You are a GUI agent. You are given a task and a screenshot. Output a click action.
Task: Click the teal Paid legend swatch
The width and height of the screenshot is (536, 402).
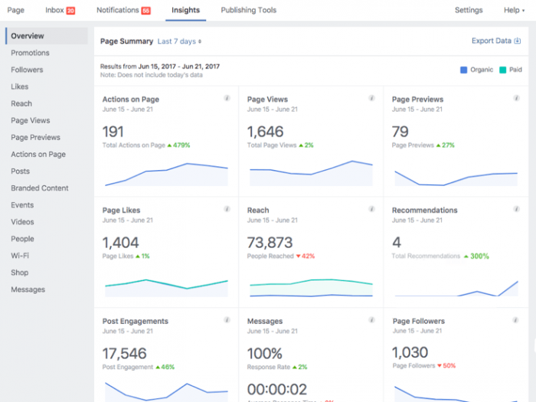(x=502, y=70)
